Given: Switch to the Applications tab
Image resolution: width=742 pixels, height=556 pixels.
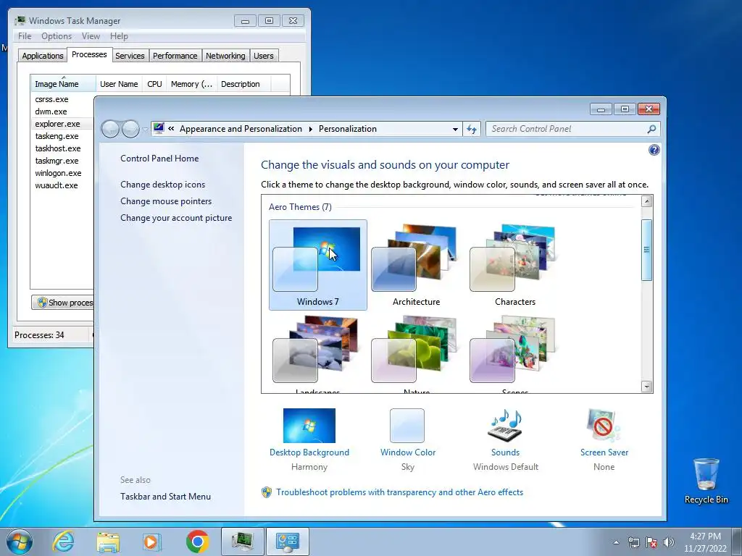Looking at the screenshot, I should click(43, 56).
